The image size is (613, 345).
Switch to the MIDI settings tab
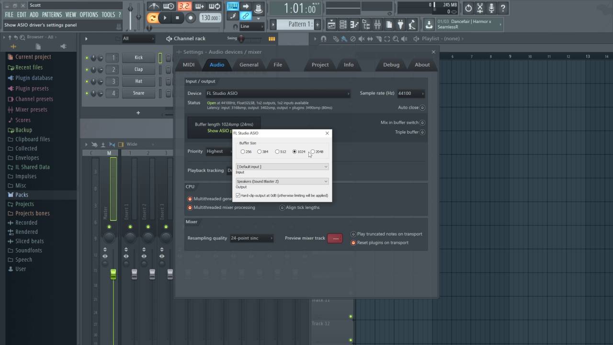189,65
